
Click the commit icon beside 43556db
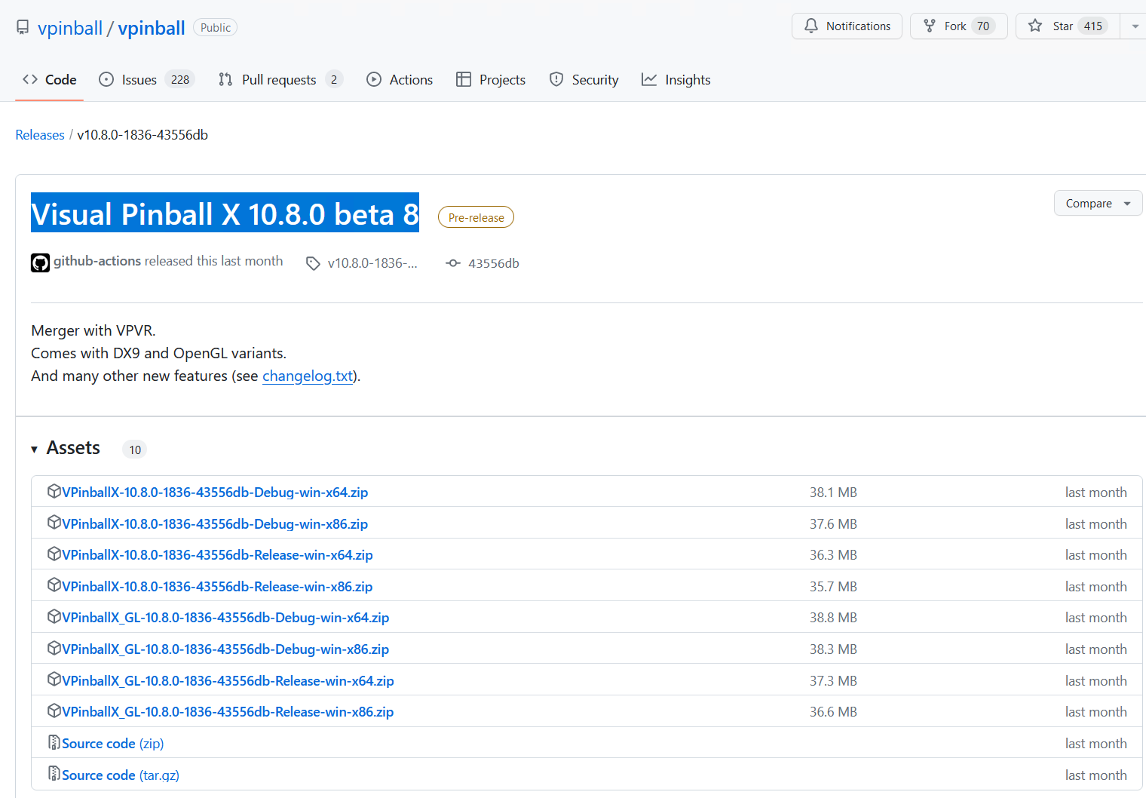point(453,263)
